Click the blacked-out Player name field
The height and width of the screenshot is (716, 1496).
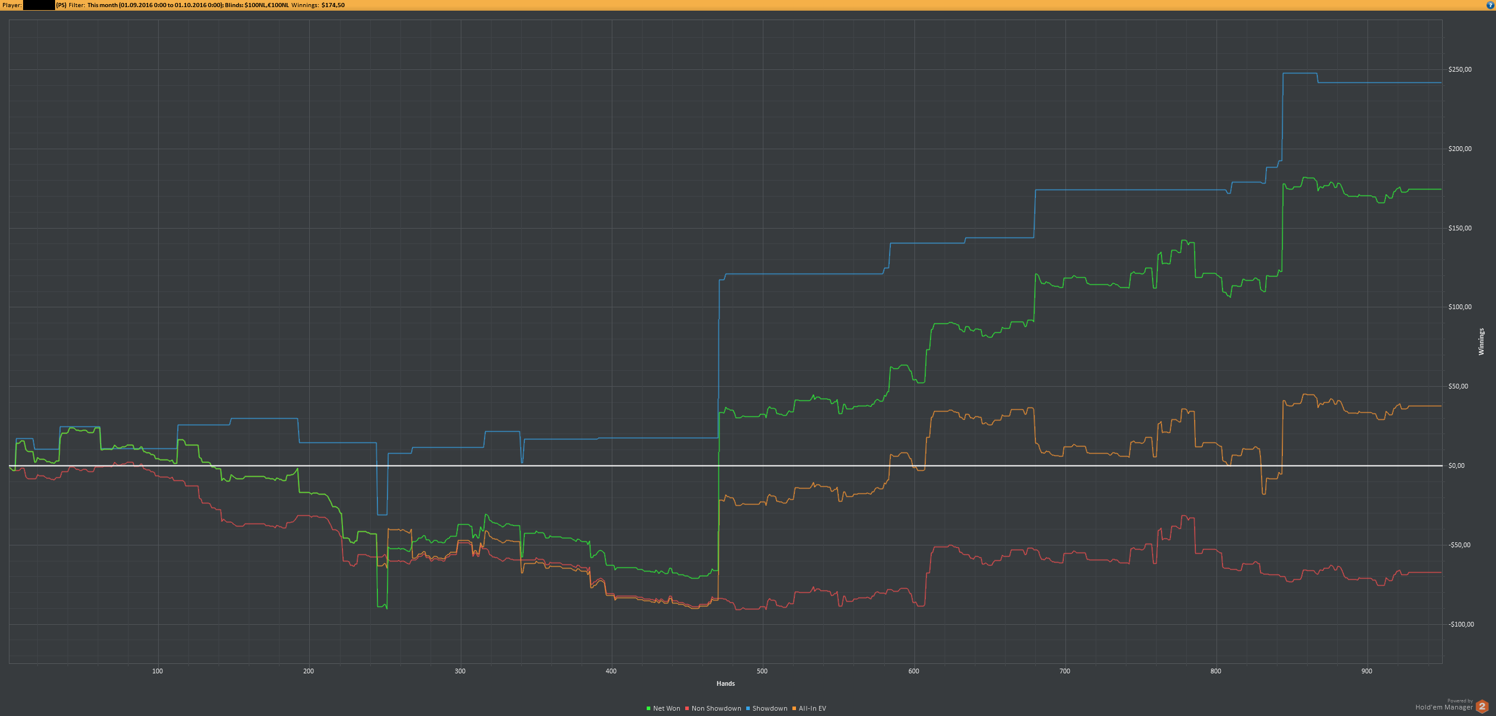(x=38, y=5)
